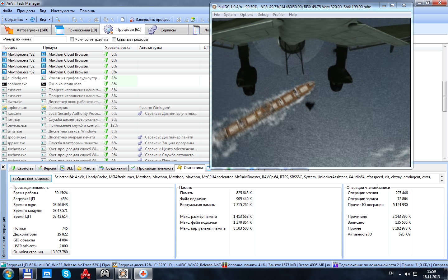The image size is (448, 280).
Task: Open the Skype icon in the taskbar
Action: tap(66, 274)
